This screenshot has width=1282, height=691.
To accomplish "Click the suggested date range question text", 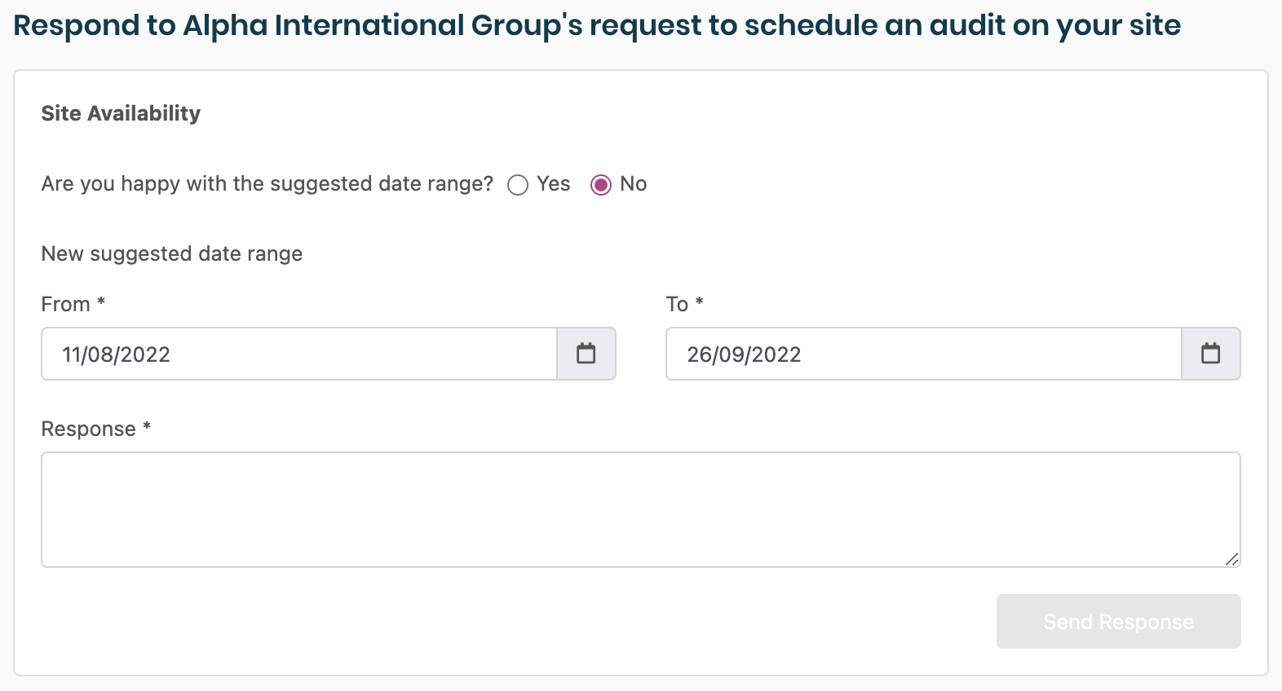I will (267, 184).
